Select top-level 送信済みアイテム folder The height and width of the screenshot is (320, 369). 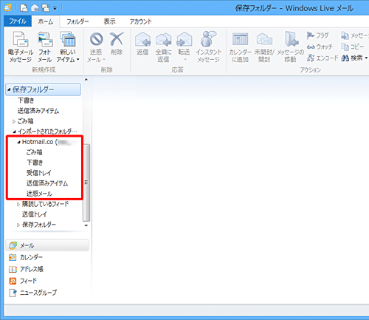pyautogui.click(x=38, y=111)
